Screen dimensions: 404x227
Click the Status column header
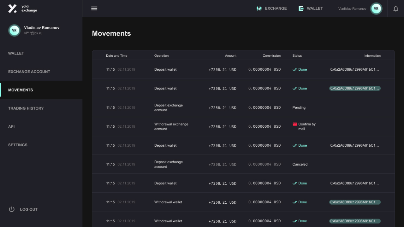297,55
